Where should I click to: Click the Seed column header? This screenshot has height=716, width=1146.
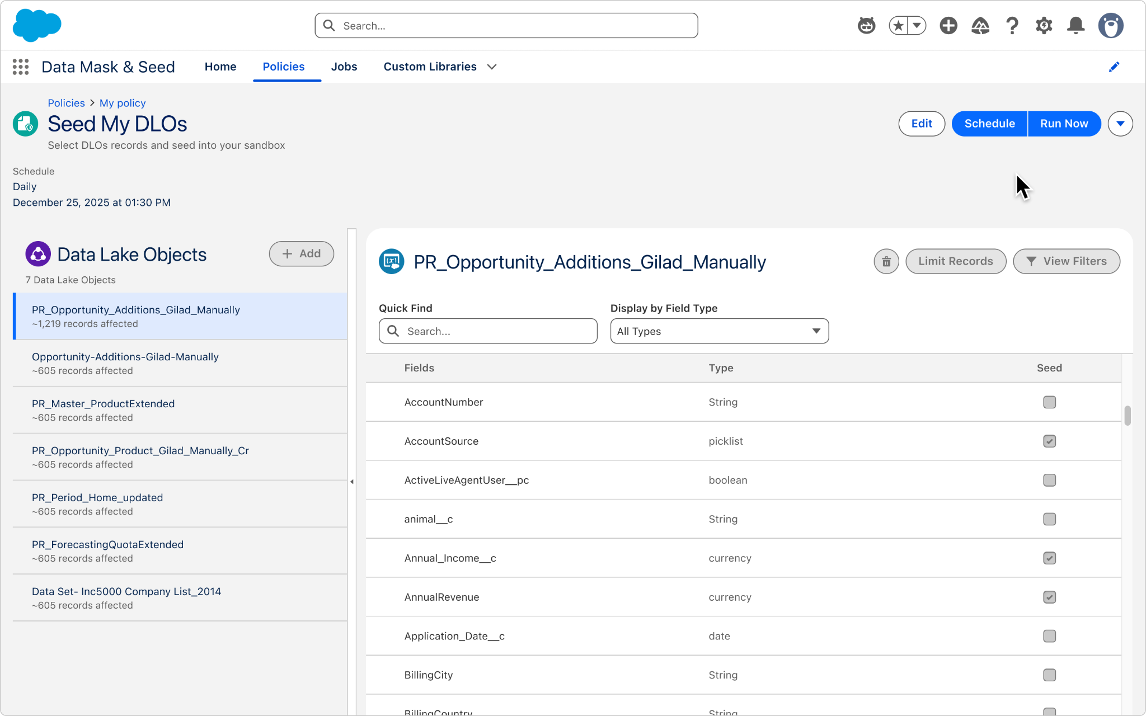[x=1049, y=368]
